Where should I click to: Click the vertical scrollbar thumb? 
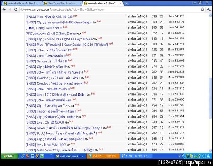[x=211, y=98]
